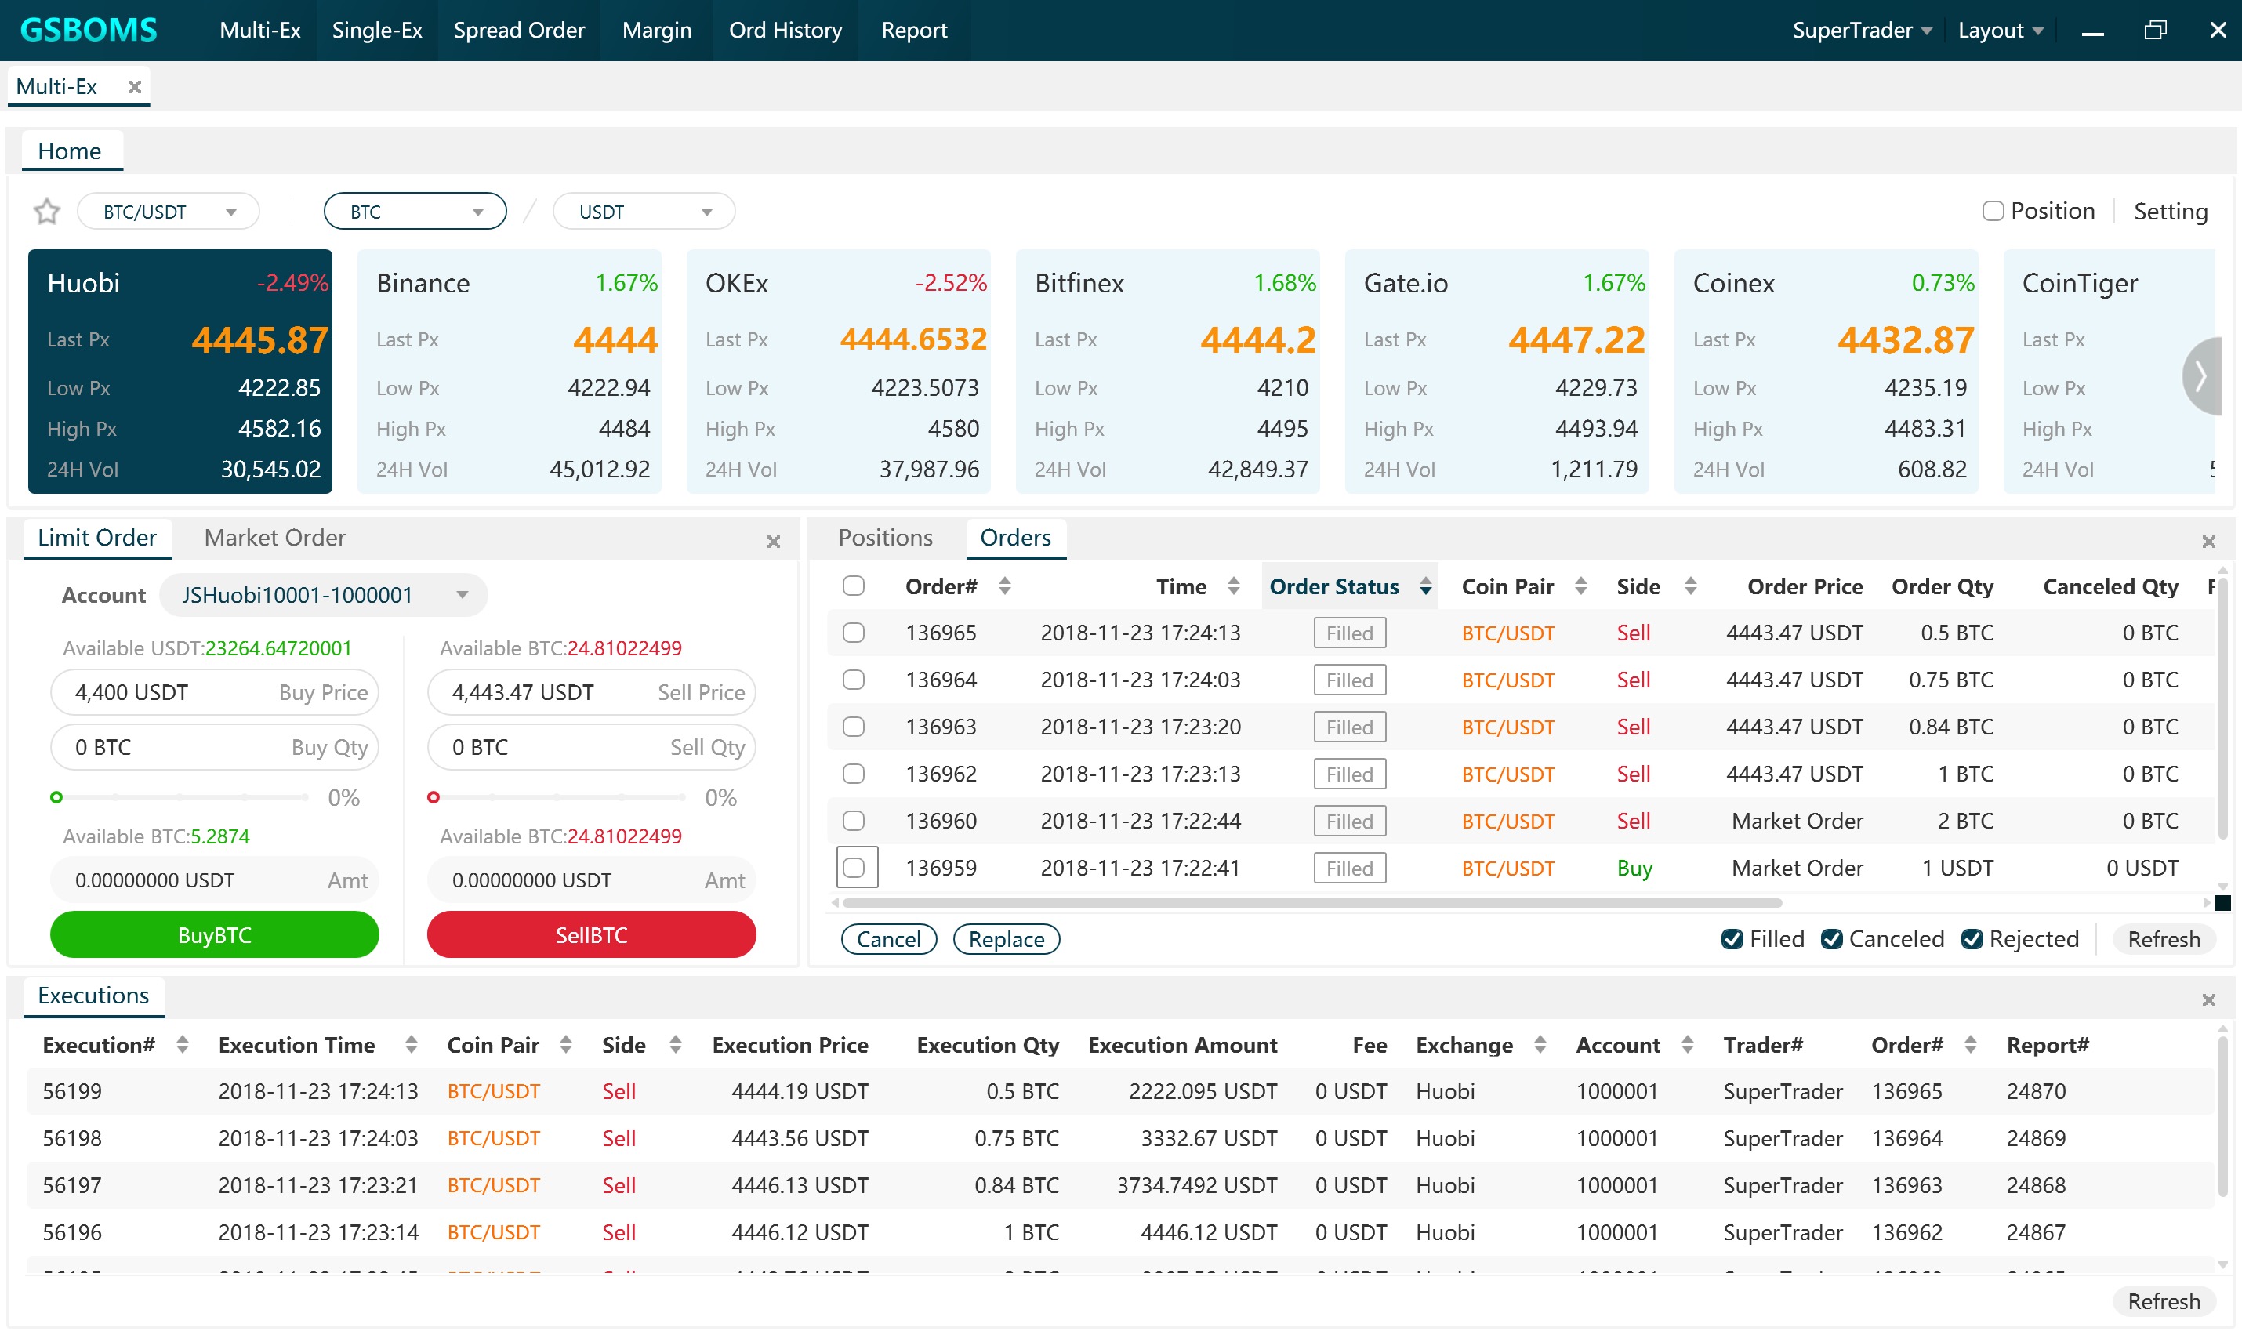Select checkbox for order 136965

(853, 633)
